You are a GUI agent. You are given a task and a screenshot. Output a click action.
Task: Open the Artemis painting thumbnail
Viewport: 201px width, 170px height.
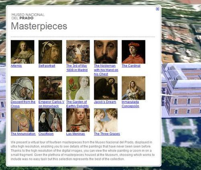(x=23, y=52)
